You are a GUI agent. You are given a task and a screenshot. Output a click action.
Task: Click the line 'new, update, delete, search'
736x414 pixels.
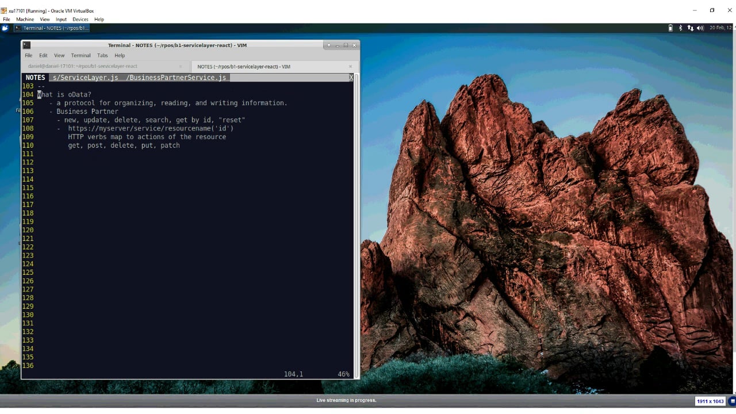151,120
